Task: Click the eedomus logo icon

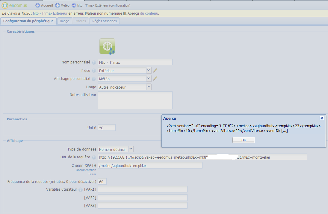Action: pos(5,5)
